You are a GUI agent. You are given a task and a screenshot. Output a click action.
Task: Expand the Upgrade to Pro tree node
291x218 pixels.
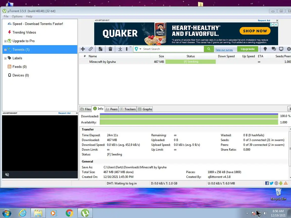tap(5, 41)
